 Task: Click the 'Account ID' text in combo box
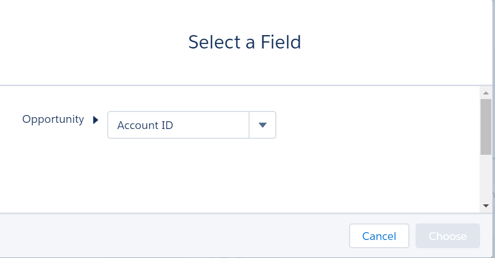coord(145,125)
